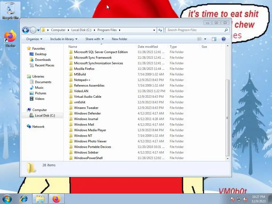Select the Windows Defender folder
The width and height of the screenshot is (272, 204).
coord(87,113)
